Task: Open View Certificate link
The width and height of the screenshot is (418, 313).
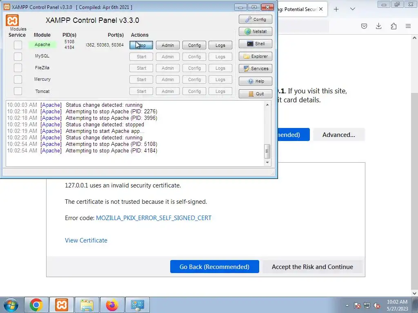Action: 86,240
